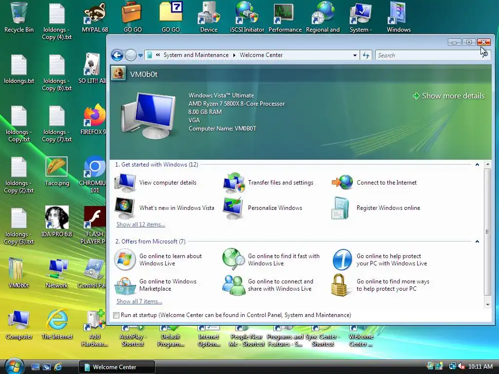Image resolution: width=499 pixels, height=374 pixels.
Task: Select loldongs - Copy (2).txt file
Action: (19, 175)
